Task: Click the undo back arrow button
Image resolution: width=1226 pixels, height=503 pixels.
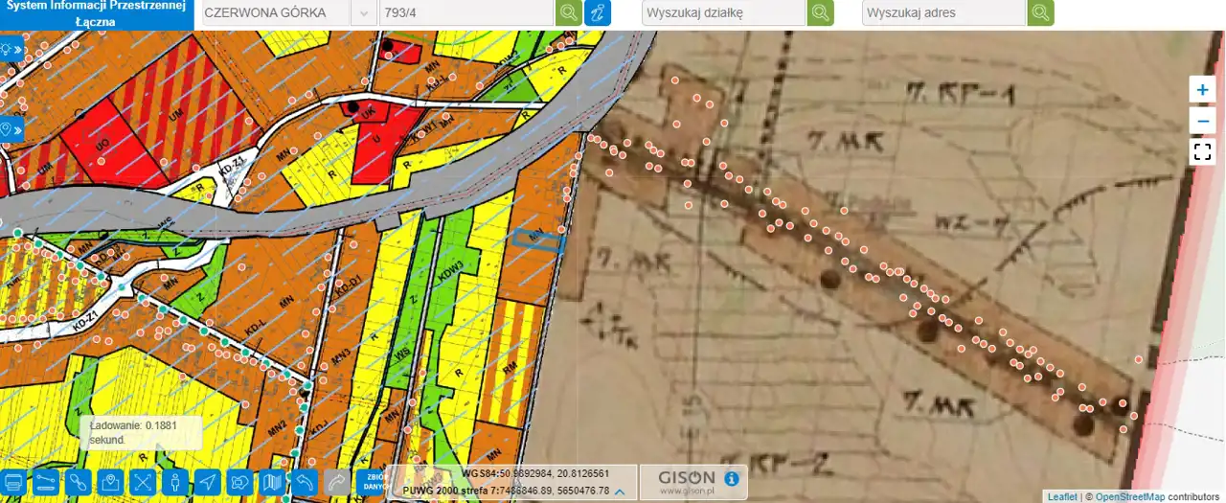Action: pyautogui.click(x=305, y=481)
